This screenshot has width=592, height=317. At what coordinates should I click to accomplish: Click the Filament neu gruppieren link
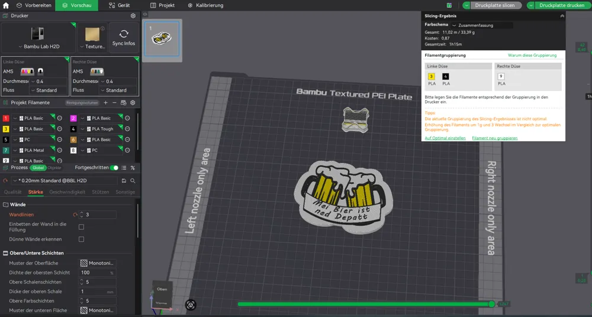click(494, 138)
